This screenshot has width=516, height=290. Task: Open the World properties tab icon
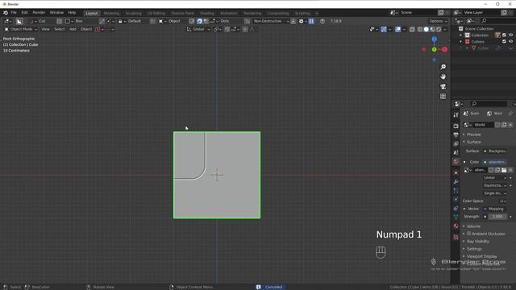(x=456, y=161)
